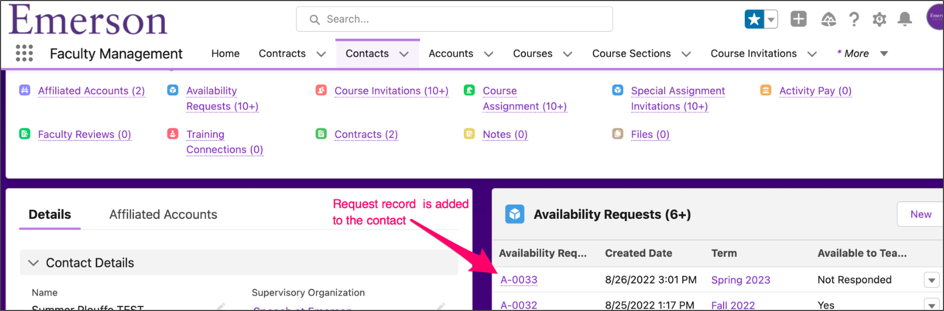The image size is (944, 311).
Task: Open row actions menu for A-0032
Action: (x=931, y=305)
